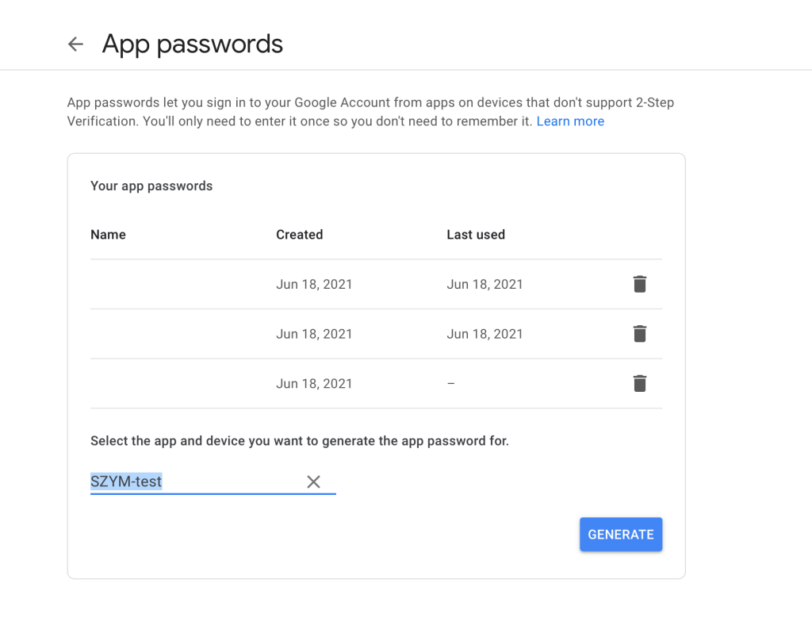Go back using the left arrow
The height and width of the screenshot is (629, 812).
[75, 44]
